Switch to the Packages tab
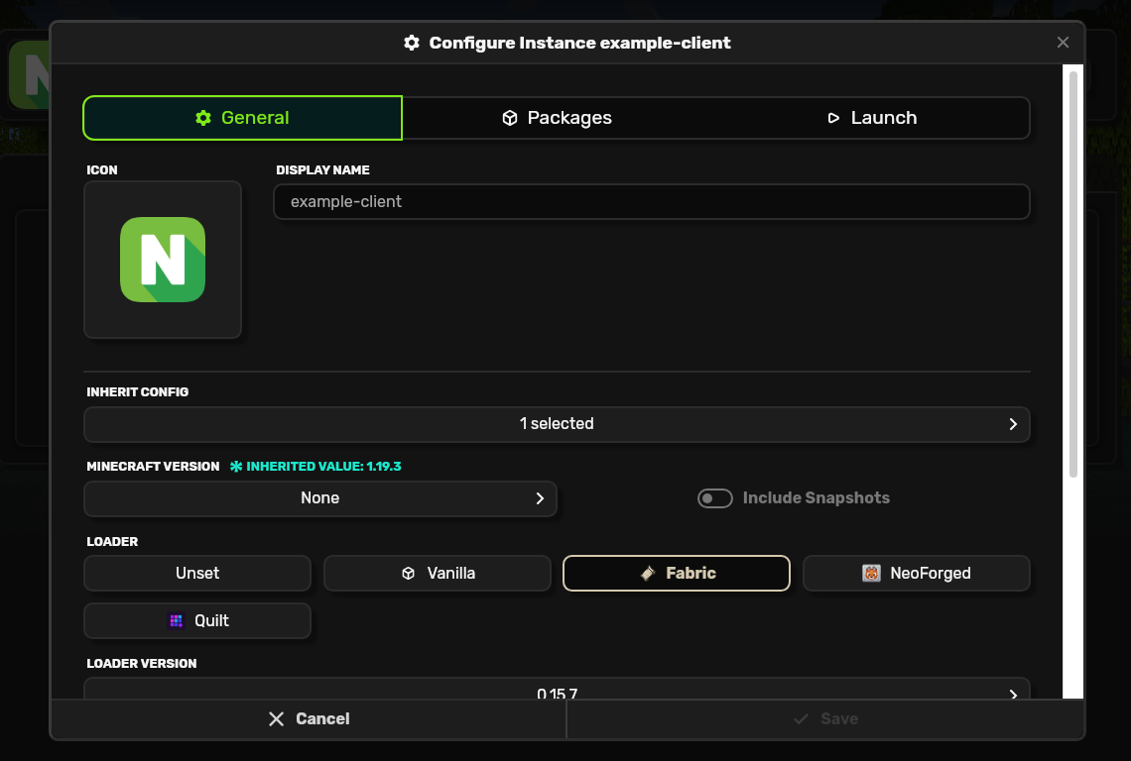 coord(557,118)
